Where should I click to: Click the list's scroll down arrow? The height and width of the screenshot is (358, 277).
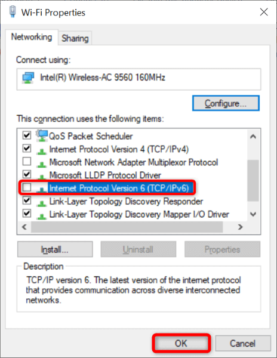tap(253, 214)
